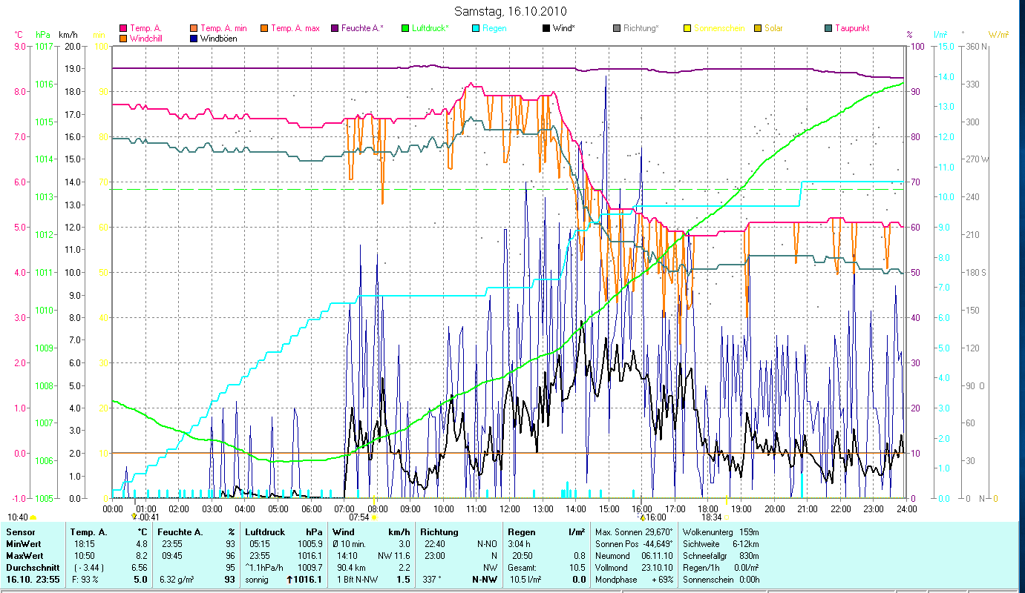Click the rising pressure arrow beside 1016.1
1025x593 pixels.
coord(289,580)
